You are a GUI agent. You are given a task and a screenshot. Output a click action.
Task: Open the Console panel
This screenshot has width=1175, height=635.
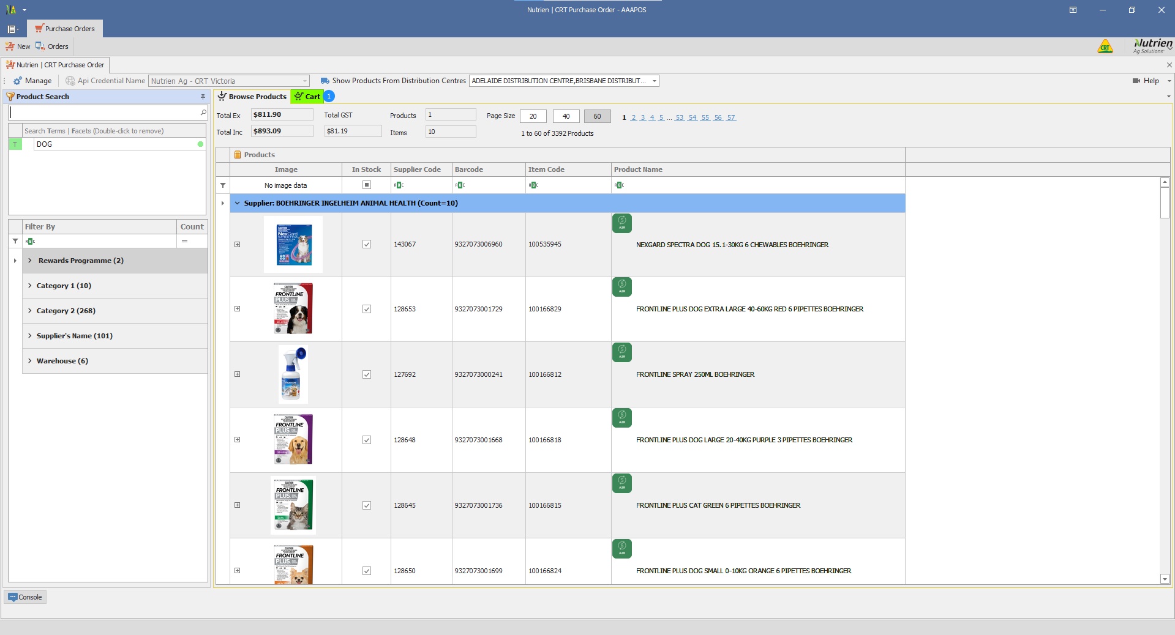click(25, 597)
